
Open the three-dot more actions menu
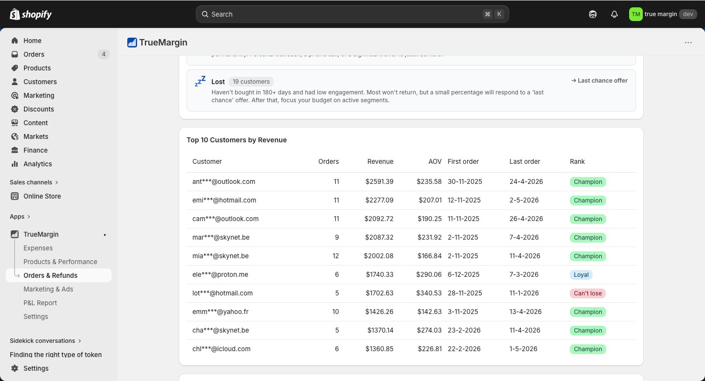(x=688, y=43)
